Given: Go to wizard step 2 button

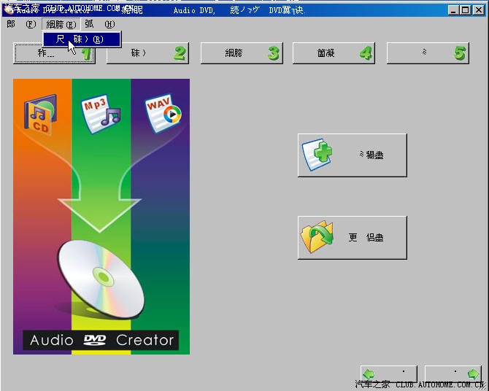Looking at the screenshot, I should click(x=147, y=53).
